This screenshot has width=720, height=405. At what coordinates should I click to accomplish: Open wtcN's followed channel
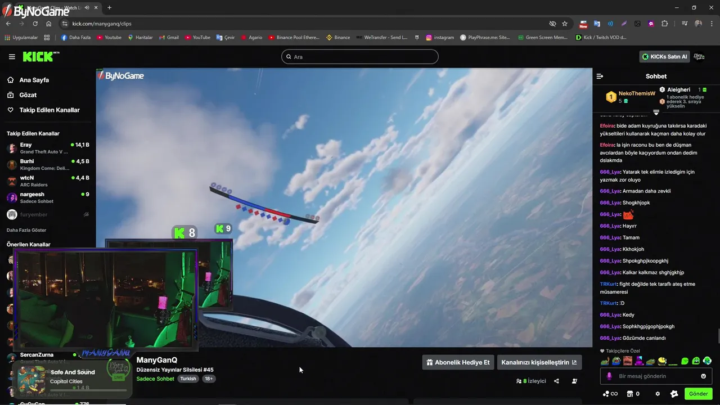coord(48,181)
